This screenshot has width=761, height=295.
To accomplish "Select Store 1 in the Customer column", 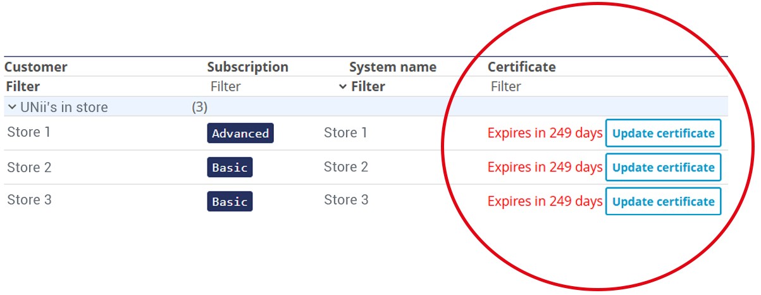I will point(29,133).
